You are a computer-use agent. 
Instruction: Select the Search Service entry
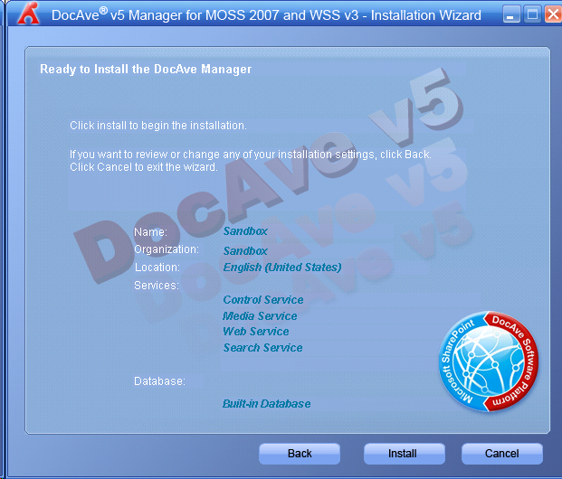click(262, 348)
